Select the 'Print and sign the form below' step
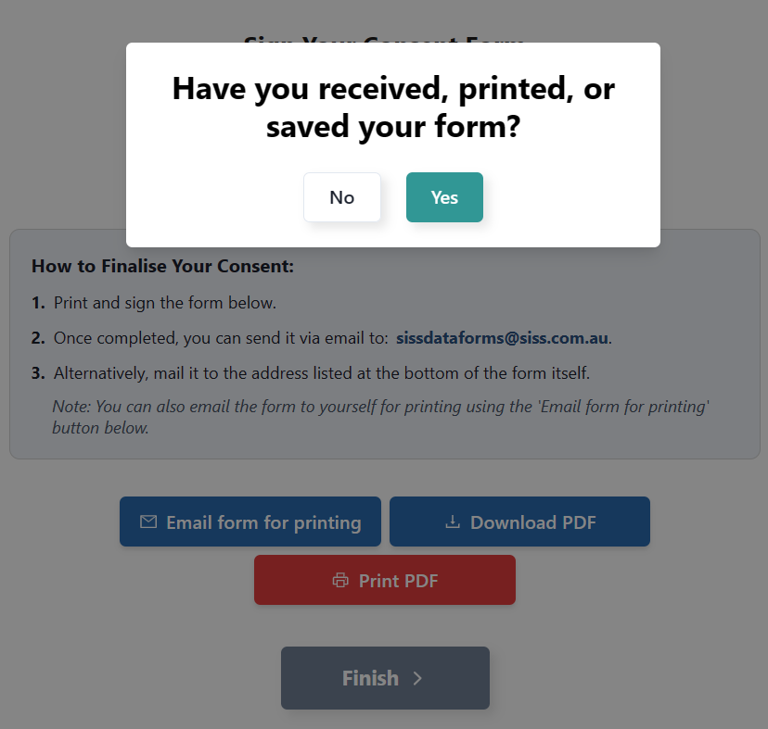 coord(165,303)
